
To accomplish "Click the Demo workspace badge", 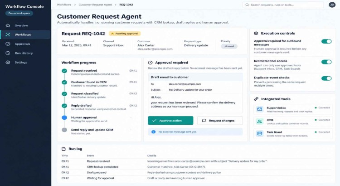I will pyautogui.click(x=19, y=13).
